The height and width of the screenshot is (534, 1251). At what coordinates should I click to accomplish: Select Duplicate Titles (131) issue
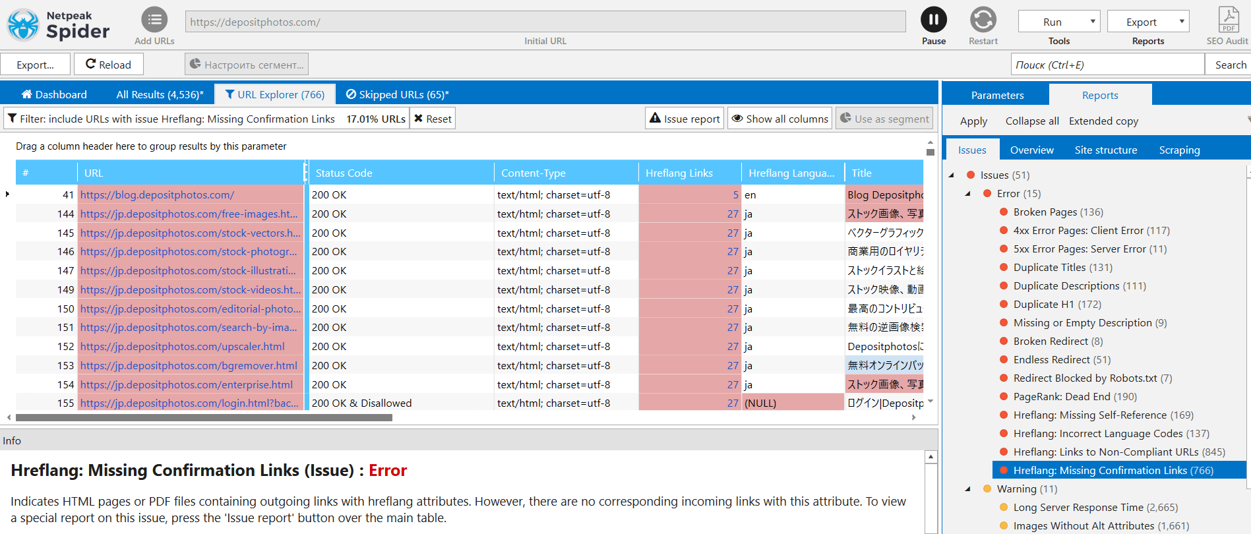pos(1062,268)
